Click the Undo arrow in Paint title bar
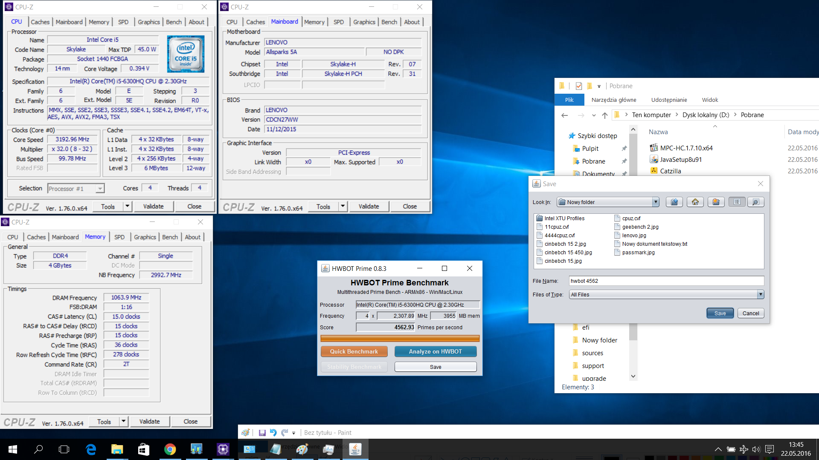 pyautogui.click(x=273, y=433)
